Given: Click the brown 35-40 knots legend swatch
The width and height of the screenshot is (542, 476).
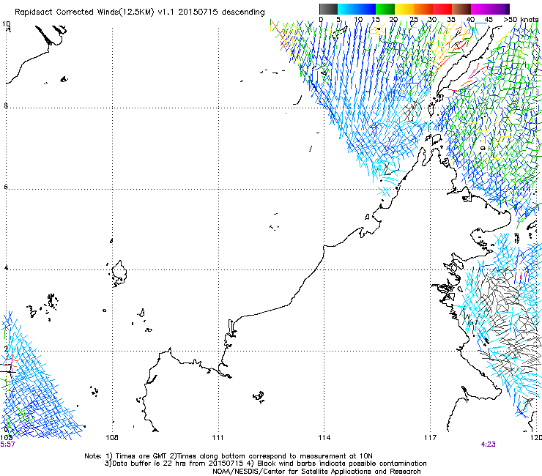Looking at the screenshot, I should [x=461, y=9].
